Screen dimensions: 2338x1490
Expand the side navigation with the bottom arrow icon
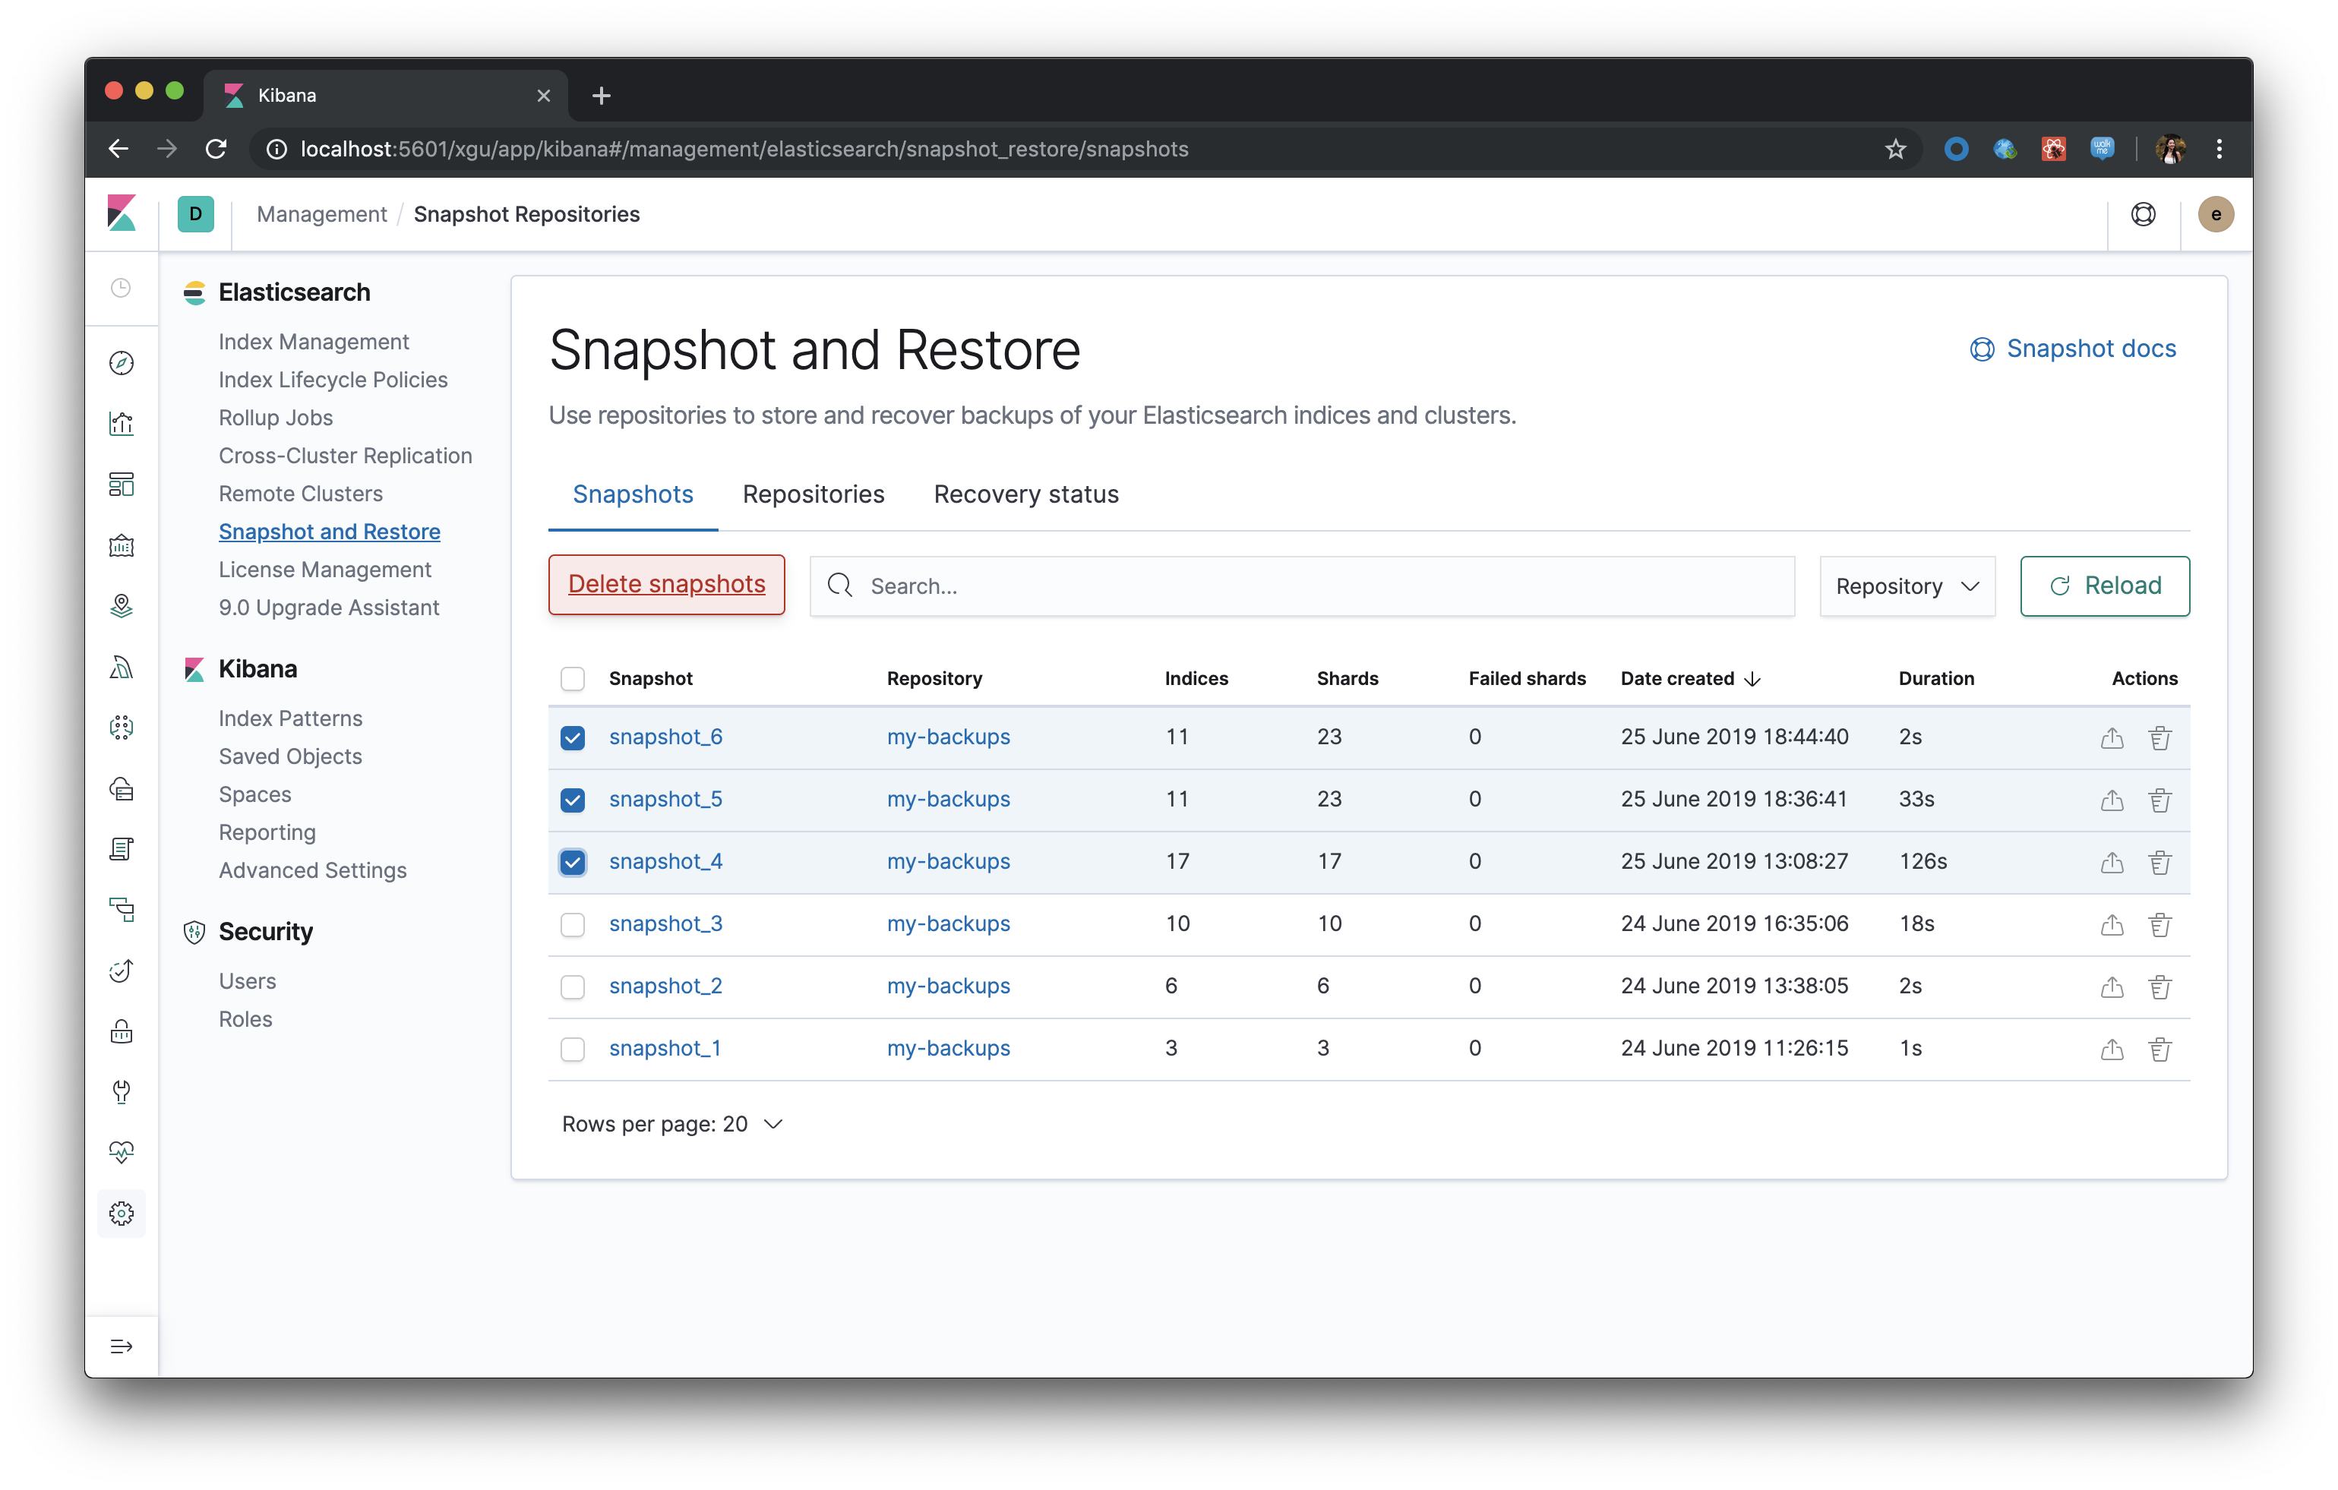coord(122,1346)
